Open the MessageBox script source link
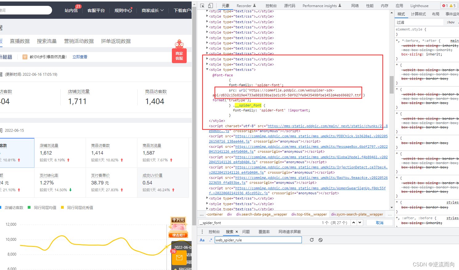 click(x=298, y=149)
